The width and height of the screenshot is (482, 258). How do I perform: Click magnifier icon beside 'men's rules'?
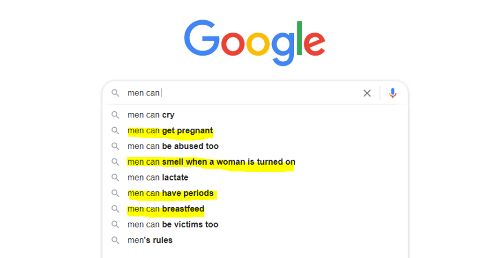115,240
